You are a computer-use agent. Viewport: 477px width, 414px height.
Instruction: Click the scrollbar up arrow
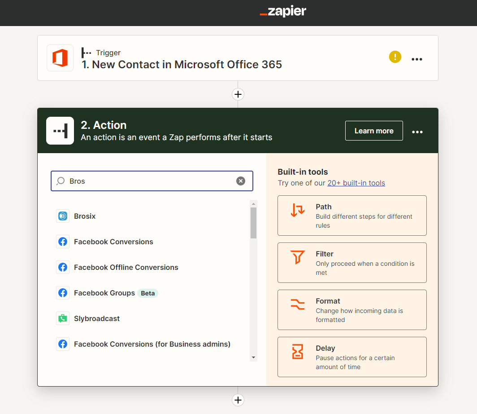click(x=253, y=204)
